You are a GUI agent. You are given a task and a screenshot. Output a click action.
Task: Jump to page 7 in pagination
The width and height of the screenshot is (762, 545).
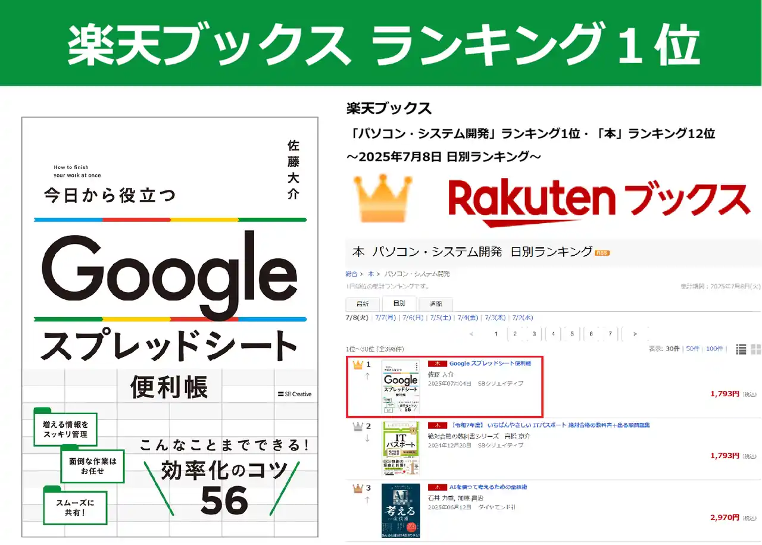pos(610,334)
